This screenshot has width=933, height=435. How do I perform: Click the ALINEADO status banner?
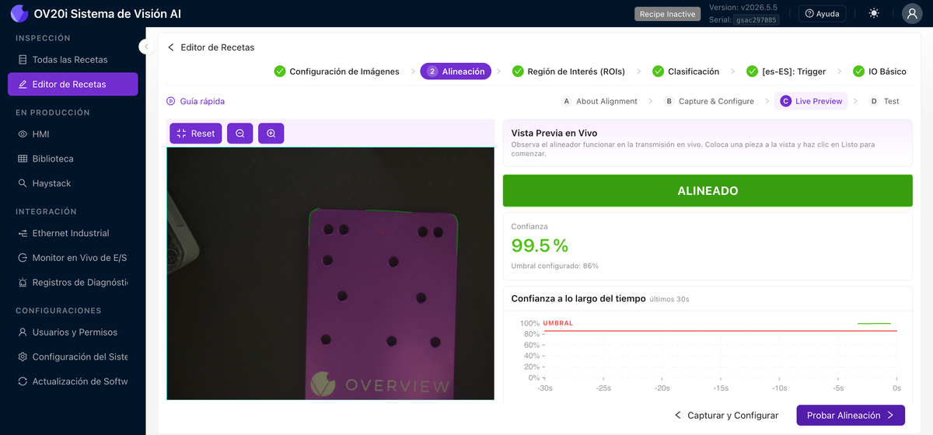708,191
